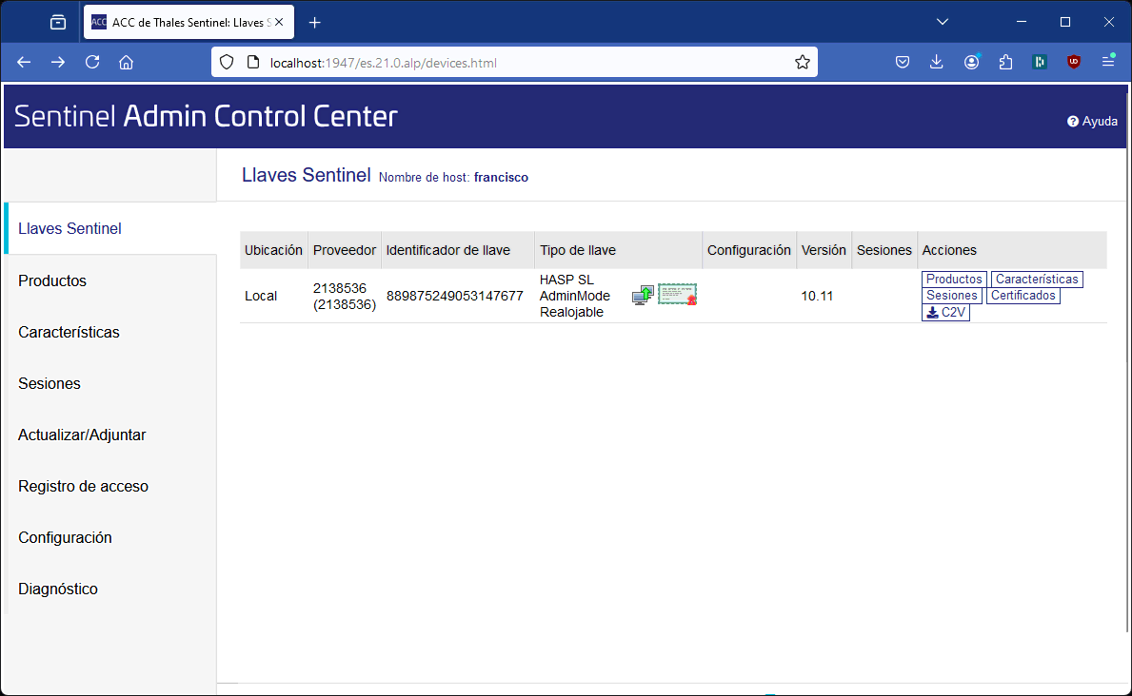Click the Versión column header
Screen dimensions: 1132x696
(x=824, y=250)
